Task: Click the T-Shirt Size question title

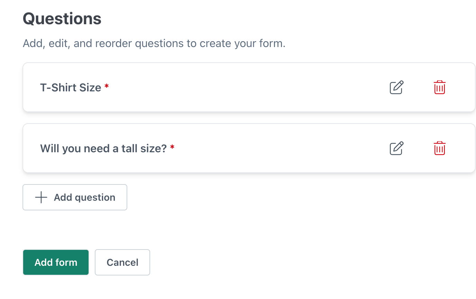Action: (x=71, y=88)
